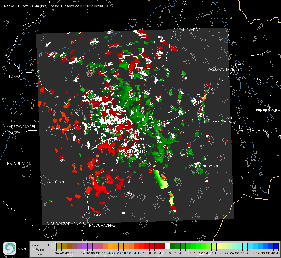Select the TÉGLÁS city label
The height and width of the screenshot is (258, 281).
tap(97, 215)
